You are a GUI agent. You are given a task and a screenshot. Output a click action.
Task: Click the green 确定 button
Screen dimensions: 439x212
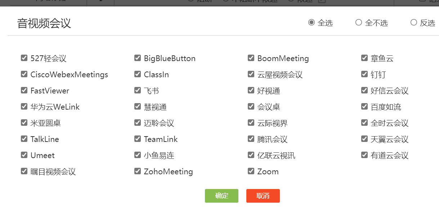tap(221, 196)
